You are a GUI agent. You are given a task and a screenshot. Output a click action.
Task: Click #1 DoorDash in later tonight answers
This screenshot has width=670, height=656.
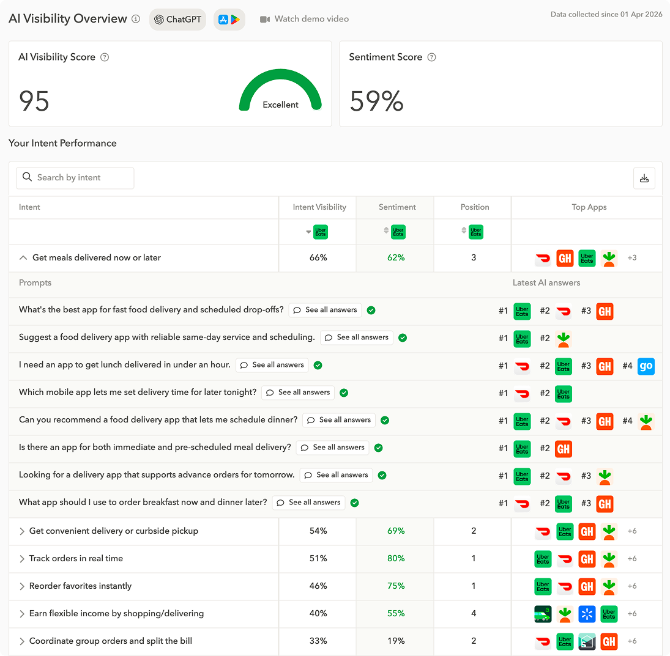[x=522, y=394]
